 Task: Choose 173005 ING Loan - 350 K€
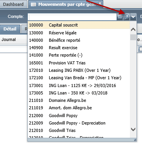click(79, 93)
